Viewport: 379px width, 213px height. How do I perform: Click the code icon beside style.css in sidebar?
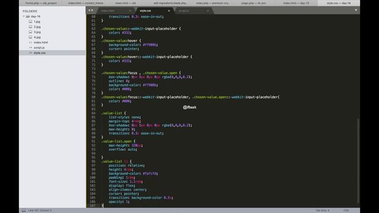30,53
